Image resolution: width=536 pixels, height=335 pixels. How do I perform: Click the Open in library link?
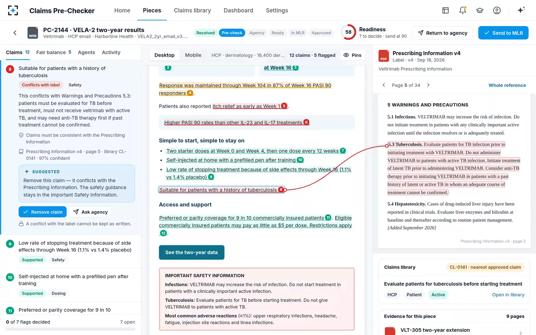[508, 295]
